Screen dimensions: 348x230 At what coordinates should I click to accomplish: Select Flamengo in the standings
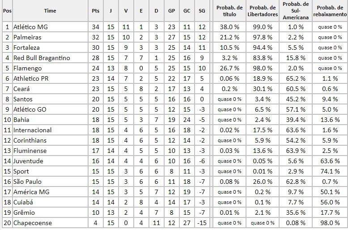[x=27, y=68]
